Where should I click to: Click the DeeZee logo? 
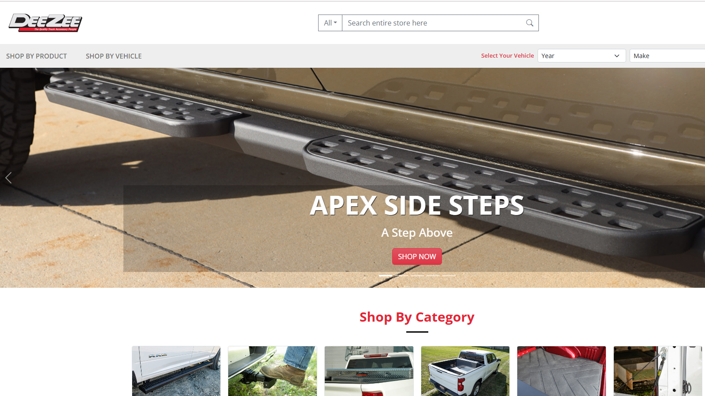click(x=45, y=23)
